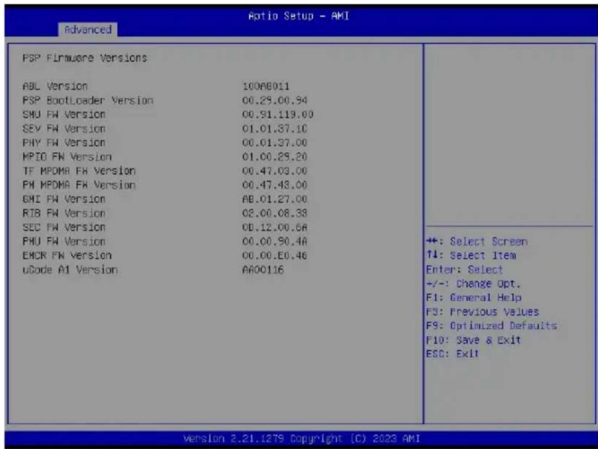This screenshot has width=598, height=449.
Task: Select the MPIO FW Version label
Action: click(x=67, y=157)
